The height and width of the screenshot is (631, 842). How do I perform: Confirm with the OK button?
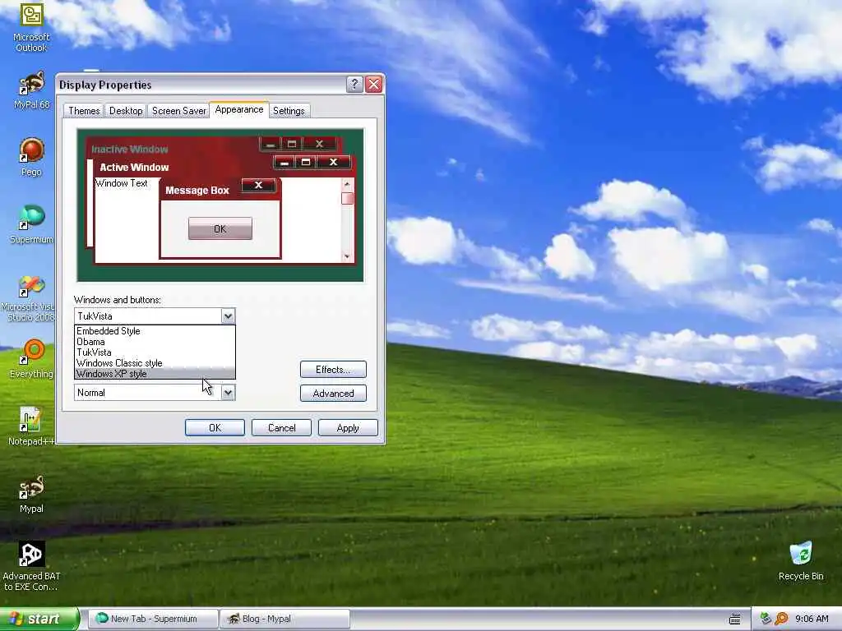(x=215, y=427)
